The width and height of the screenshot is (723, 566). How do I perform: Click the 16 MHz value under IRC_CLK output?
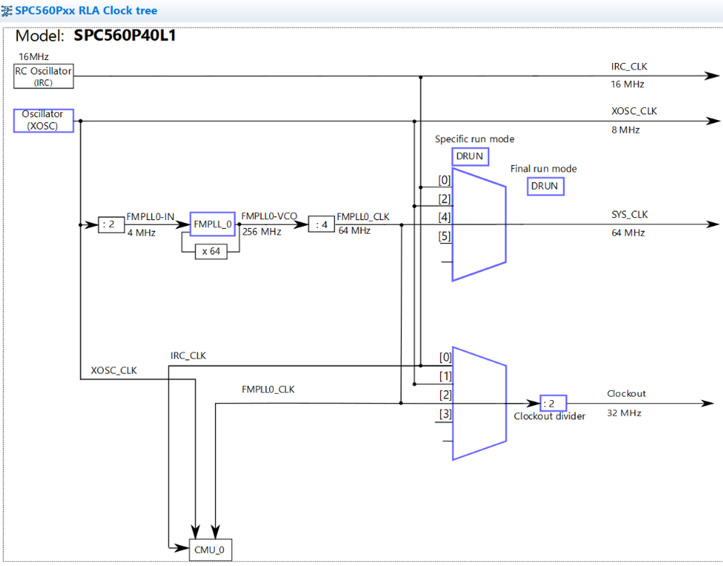click(627, 85)
